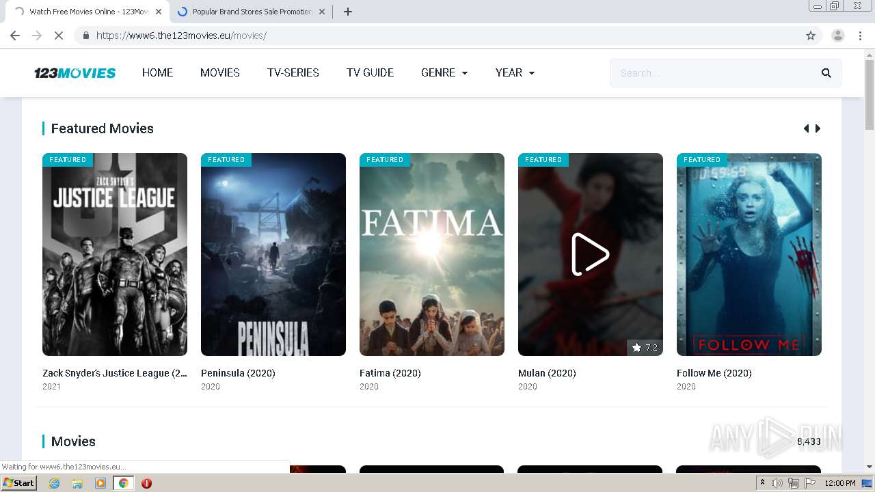Select Chrome in the taskbar
Screen dimensions: 875x492
[123, 483]
